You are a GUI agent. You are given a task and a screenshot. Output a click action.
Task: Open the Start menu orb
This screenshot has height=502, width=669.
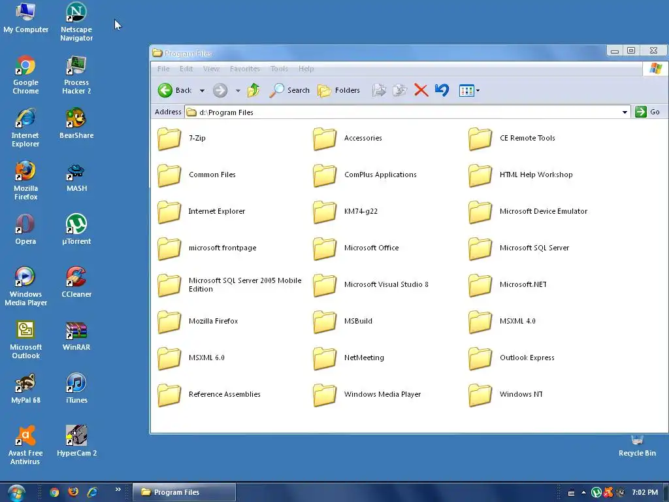pos(16,493)
